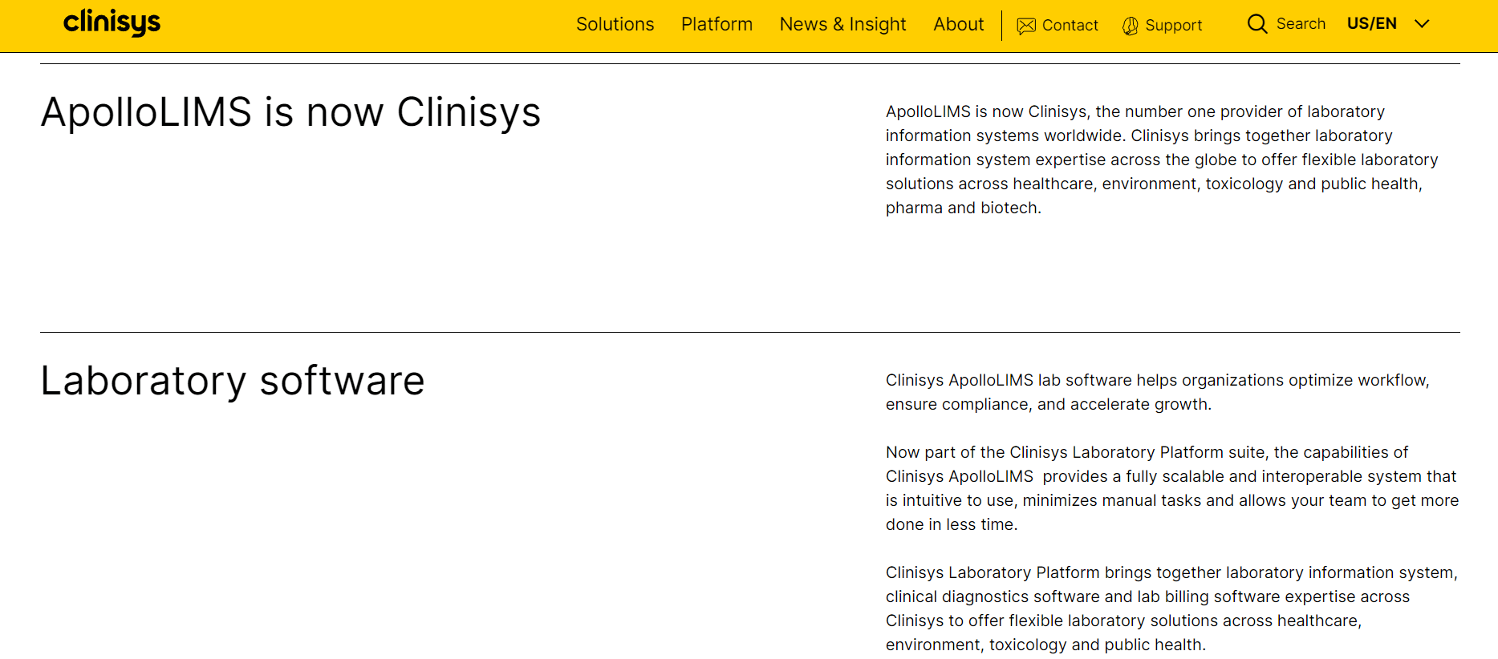
Task: Click the Support headset icon
Action: click(x=1130, y=26)
